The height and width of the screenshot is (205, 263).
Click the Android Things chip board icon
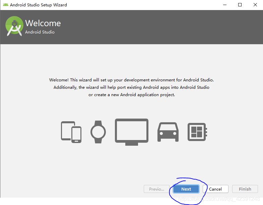tap(198, 131)
